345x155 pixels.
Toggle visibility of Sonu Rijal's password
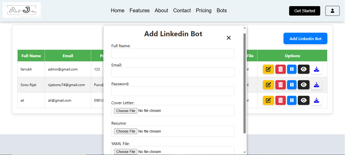[304, 85]
